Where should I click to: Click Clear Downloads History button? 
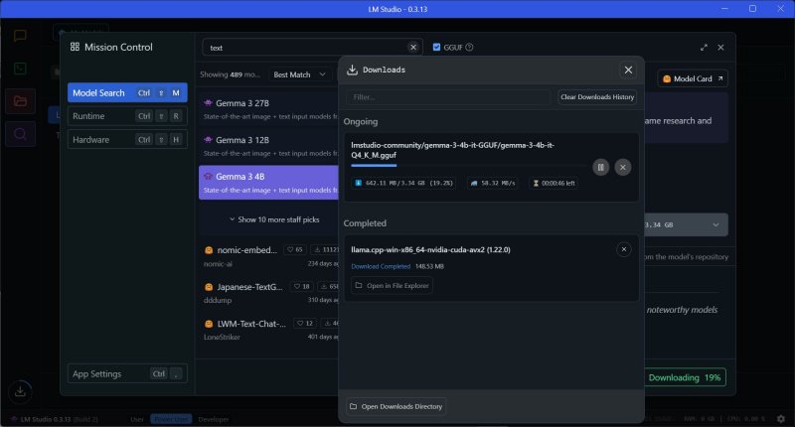click(x=596, y=97)
